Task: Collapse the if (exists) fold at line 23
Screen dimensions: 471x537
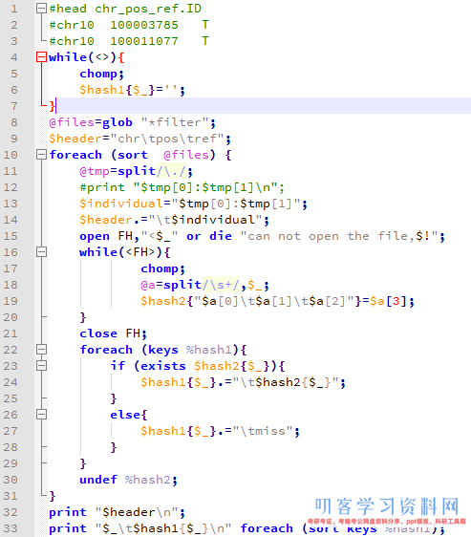Action: 41,366
